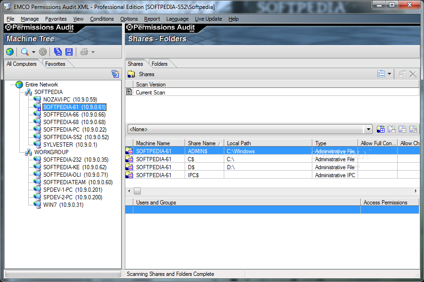Switch to the All Computers tab
The height and width of the screenshot is (282, 424).
point(22,64)
